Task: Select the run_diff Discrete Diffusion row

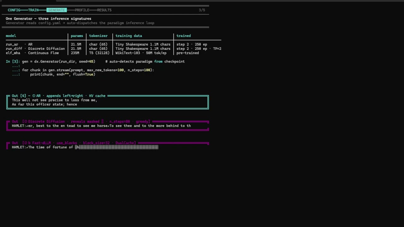Action: [x=113, y=49]
